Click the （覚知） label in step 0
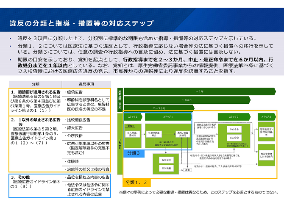Screen dimensions: 284x213 130,126
